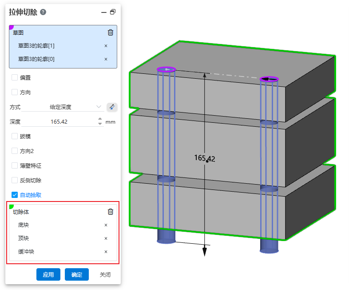This screenshot has height=290, width=349.
Task: Click the 确定 confirm button
Action: 77,274
